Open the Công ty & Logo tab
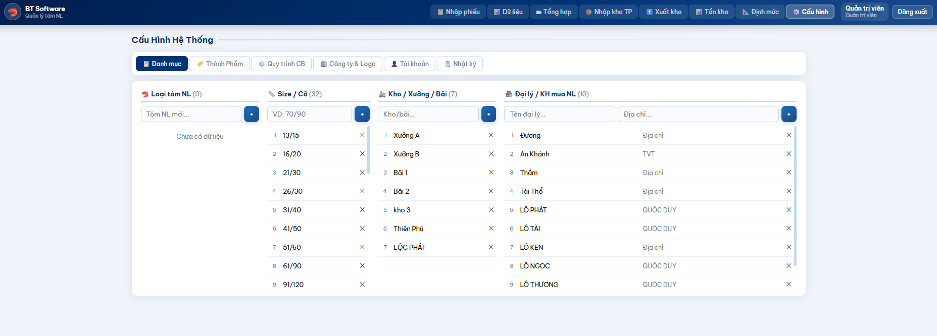Viewport: 937px width, 336px height. point(348,64)
